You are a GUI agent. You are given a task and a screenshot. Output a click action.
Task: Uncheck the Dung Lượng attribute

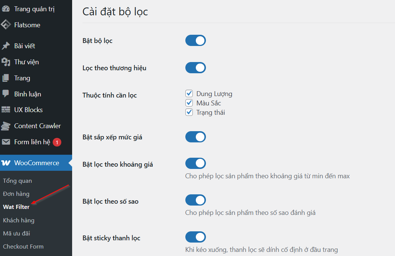pyautogui.click(x=189, y=93)
